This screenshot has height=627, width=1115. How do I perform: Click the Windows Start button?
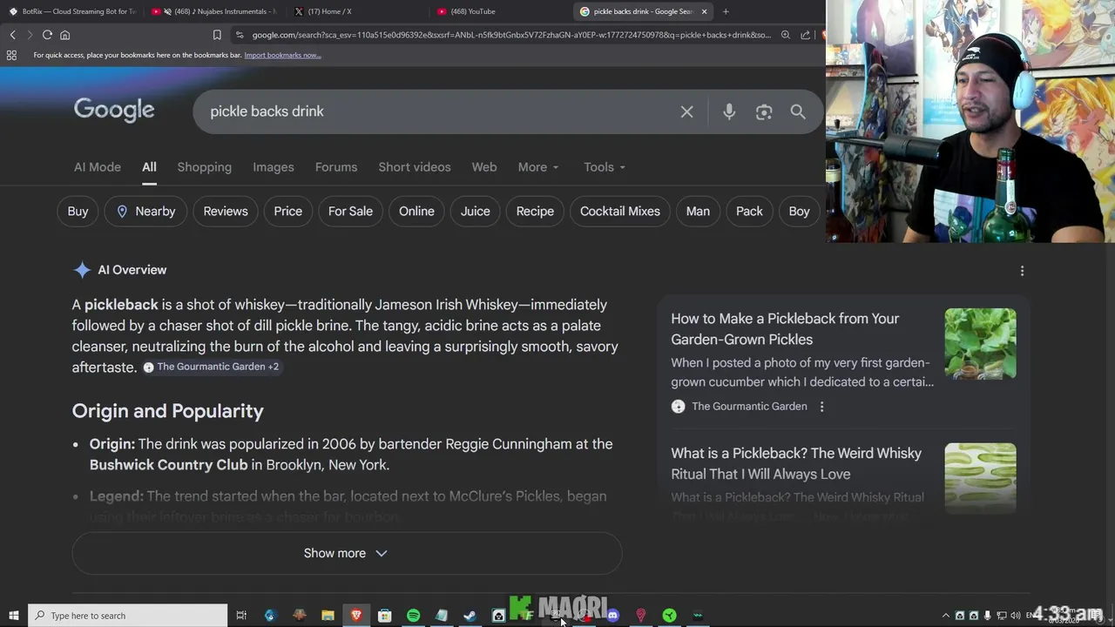point(13,616)
